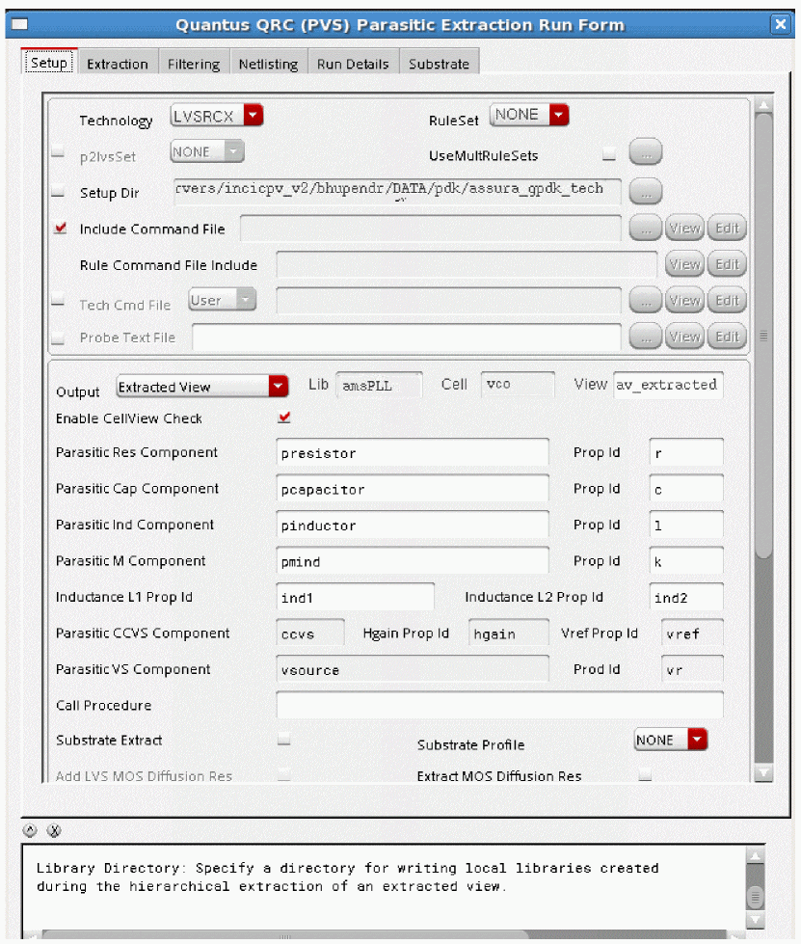
Task: Click scroll-down arrow of form scrollbar
Action: (763, 772)
